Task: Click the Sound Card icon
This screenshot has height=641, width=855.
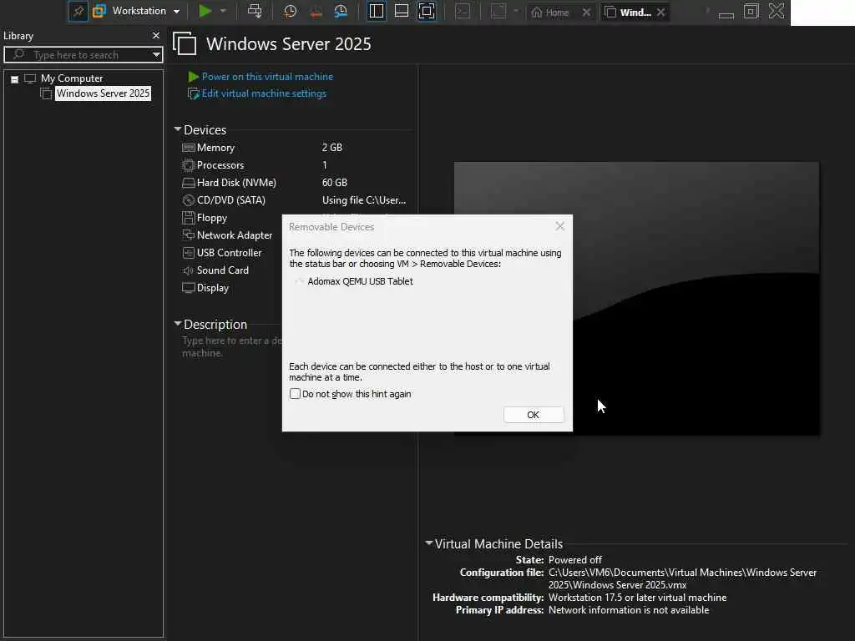Action: point(188,270)
